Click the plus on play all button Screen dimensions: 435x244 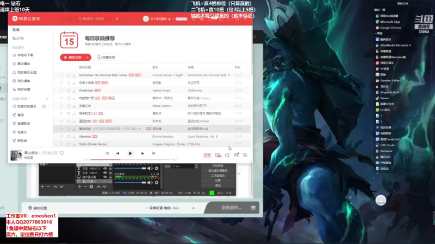(x=88, y=57)
